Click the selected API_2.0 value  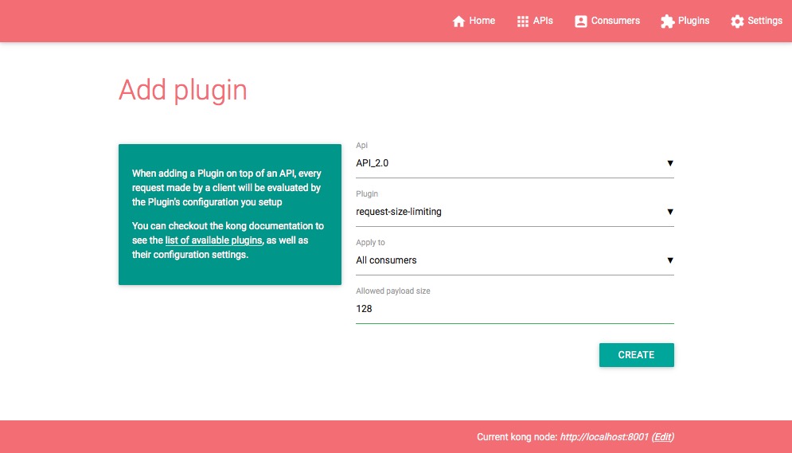373,163
